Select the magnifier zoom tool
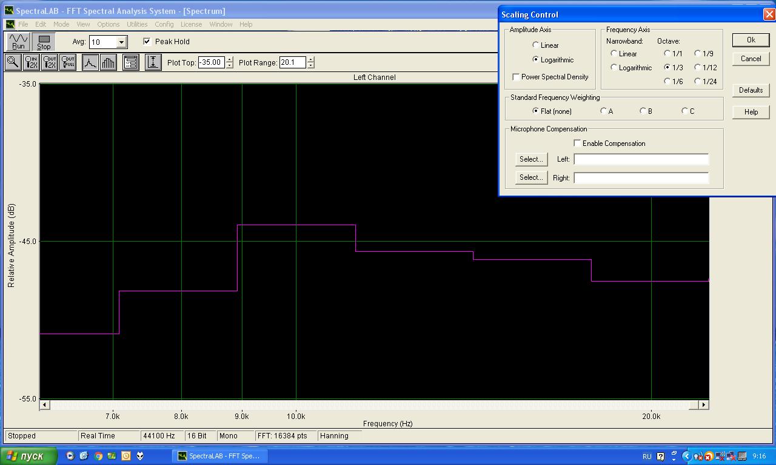Viewport: 776px width, 465px height. click(x=13, y=62)
